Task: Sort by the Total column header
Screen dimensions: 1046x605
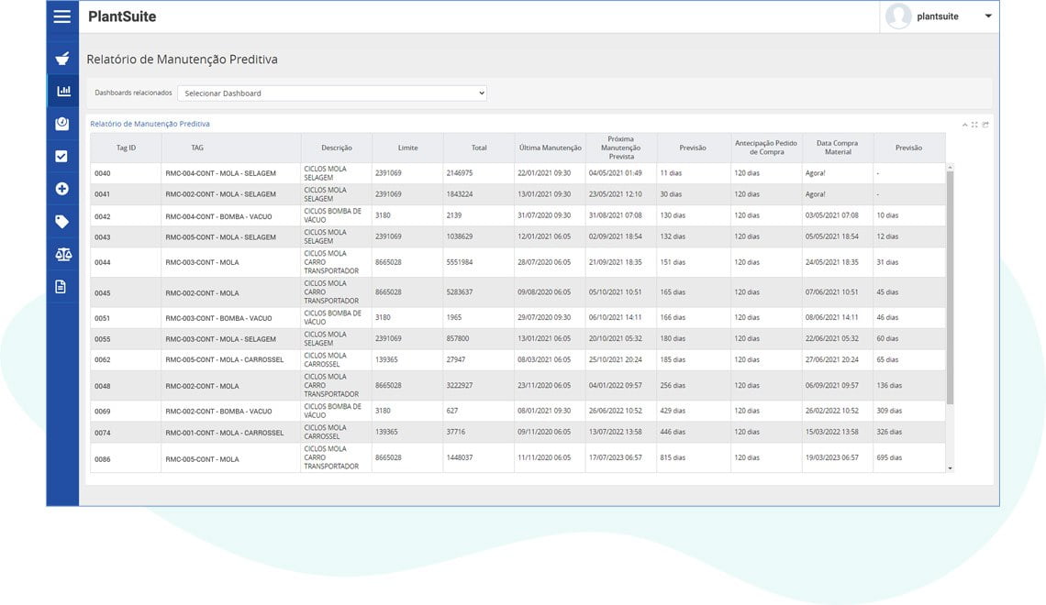Action: click(479, 148)
